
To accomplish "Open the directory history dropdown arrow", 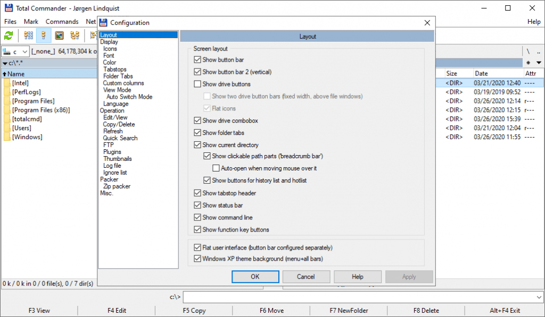I will coord(539,63).
